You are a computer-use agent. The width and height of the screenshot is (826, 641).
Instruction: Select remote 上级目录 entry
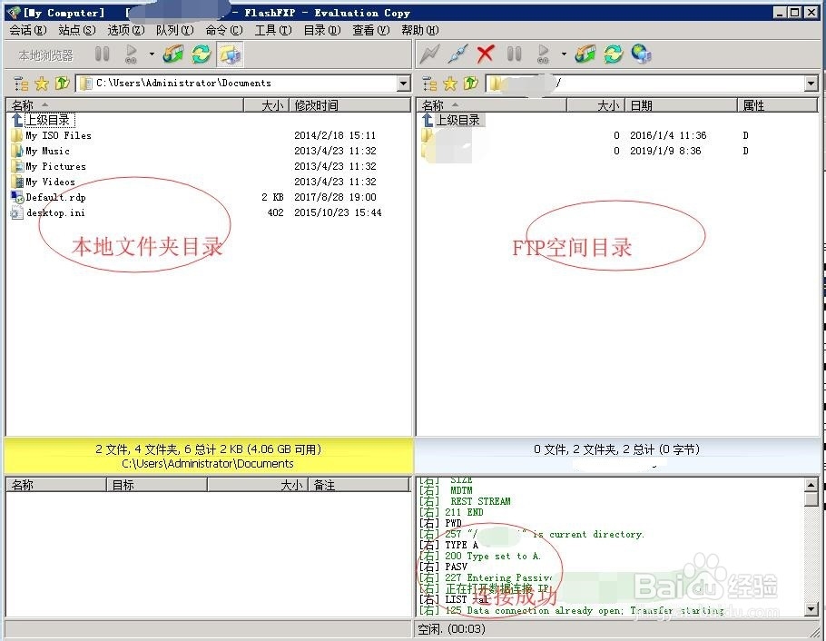tap(453, 120)
